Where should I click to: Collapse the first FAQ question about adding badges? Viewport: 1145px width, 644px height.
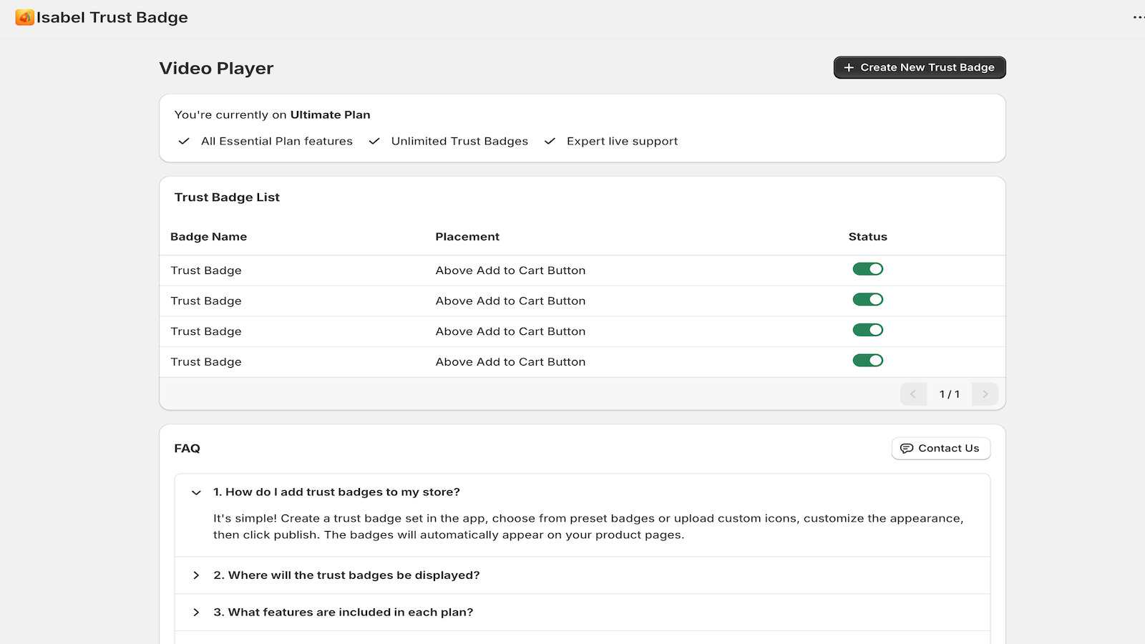tap(196, 492)
